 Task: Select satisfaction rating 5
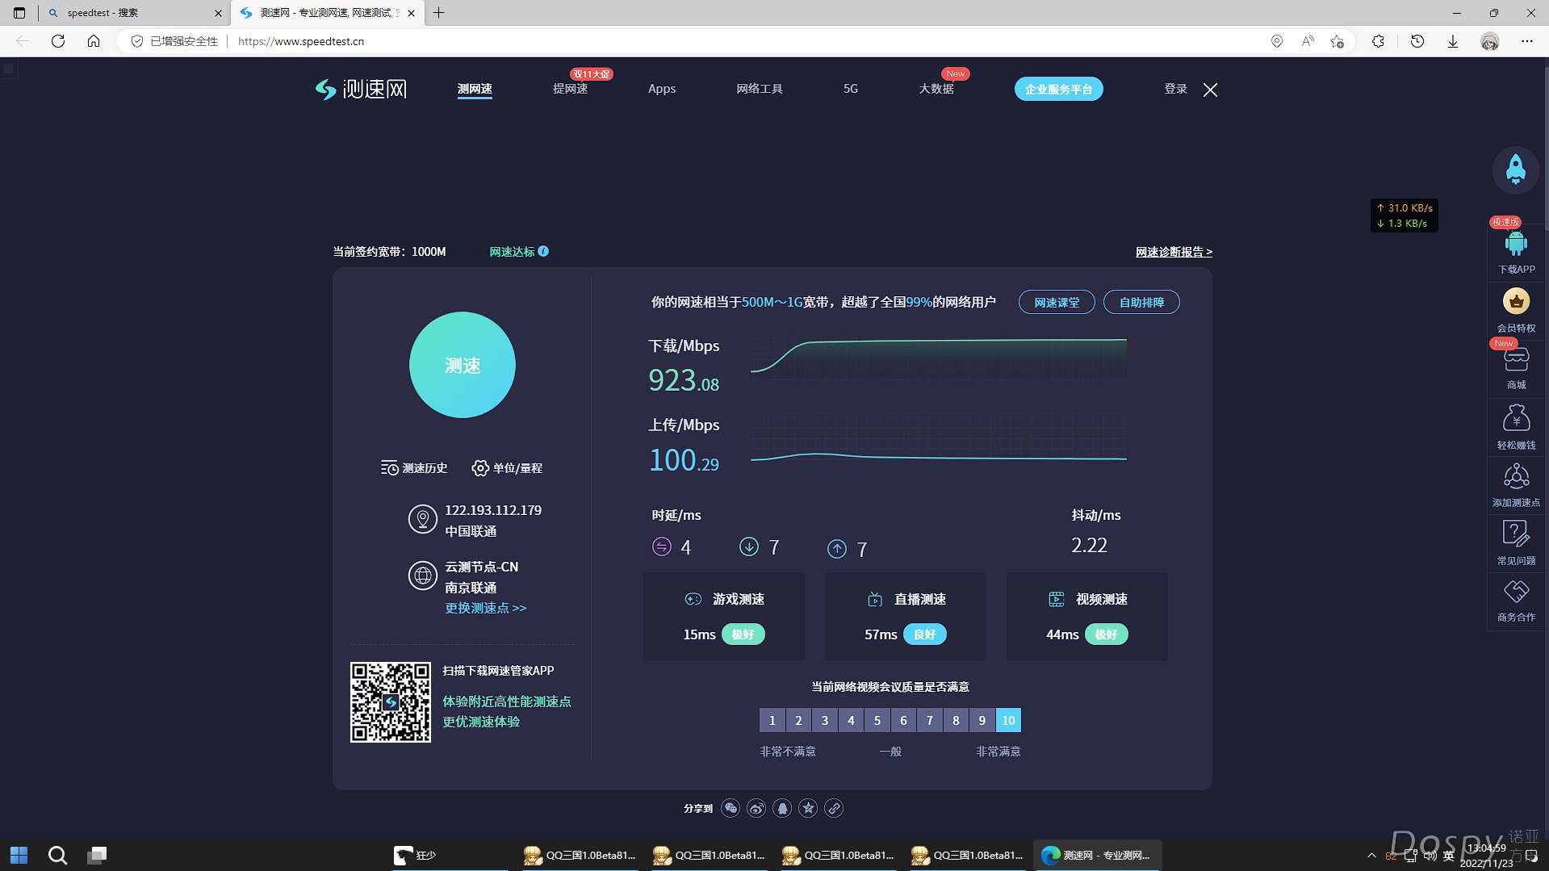877,720
